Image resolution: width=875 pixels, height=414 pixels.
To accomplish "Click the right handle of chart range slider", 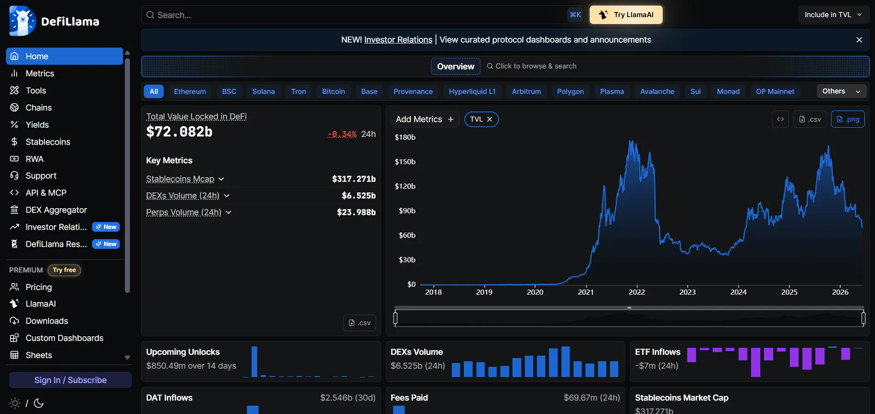I will pos(863,318).
